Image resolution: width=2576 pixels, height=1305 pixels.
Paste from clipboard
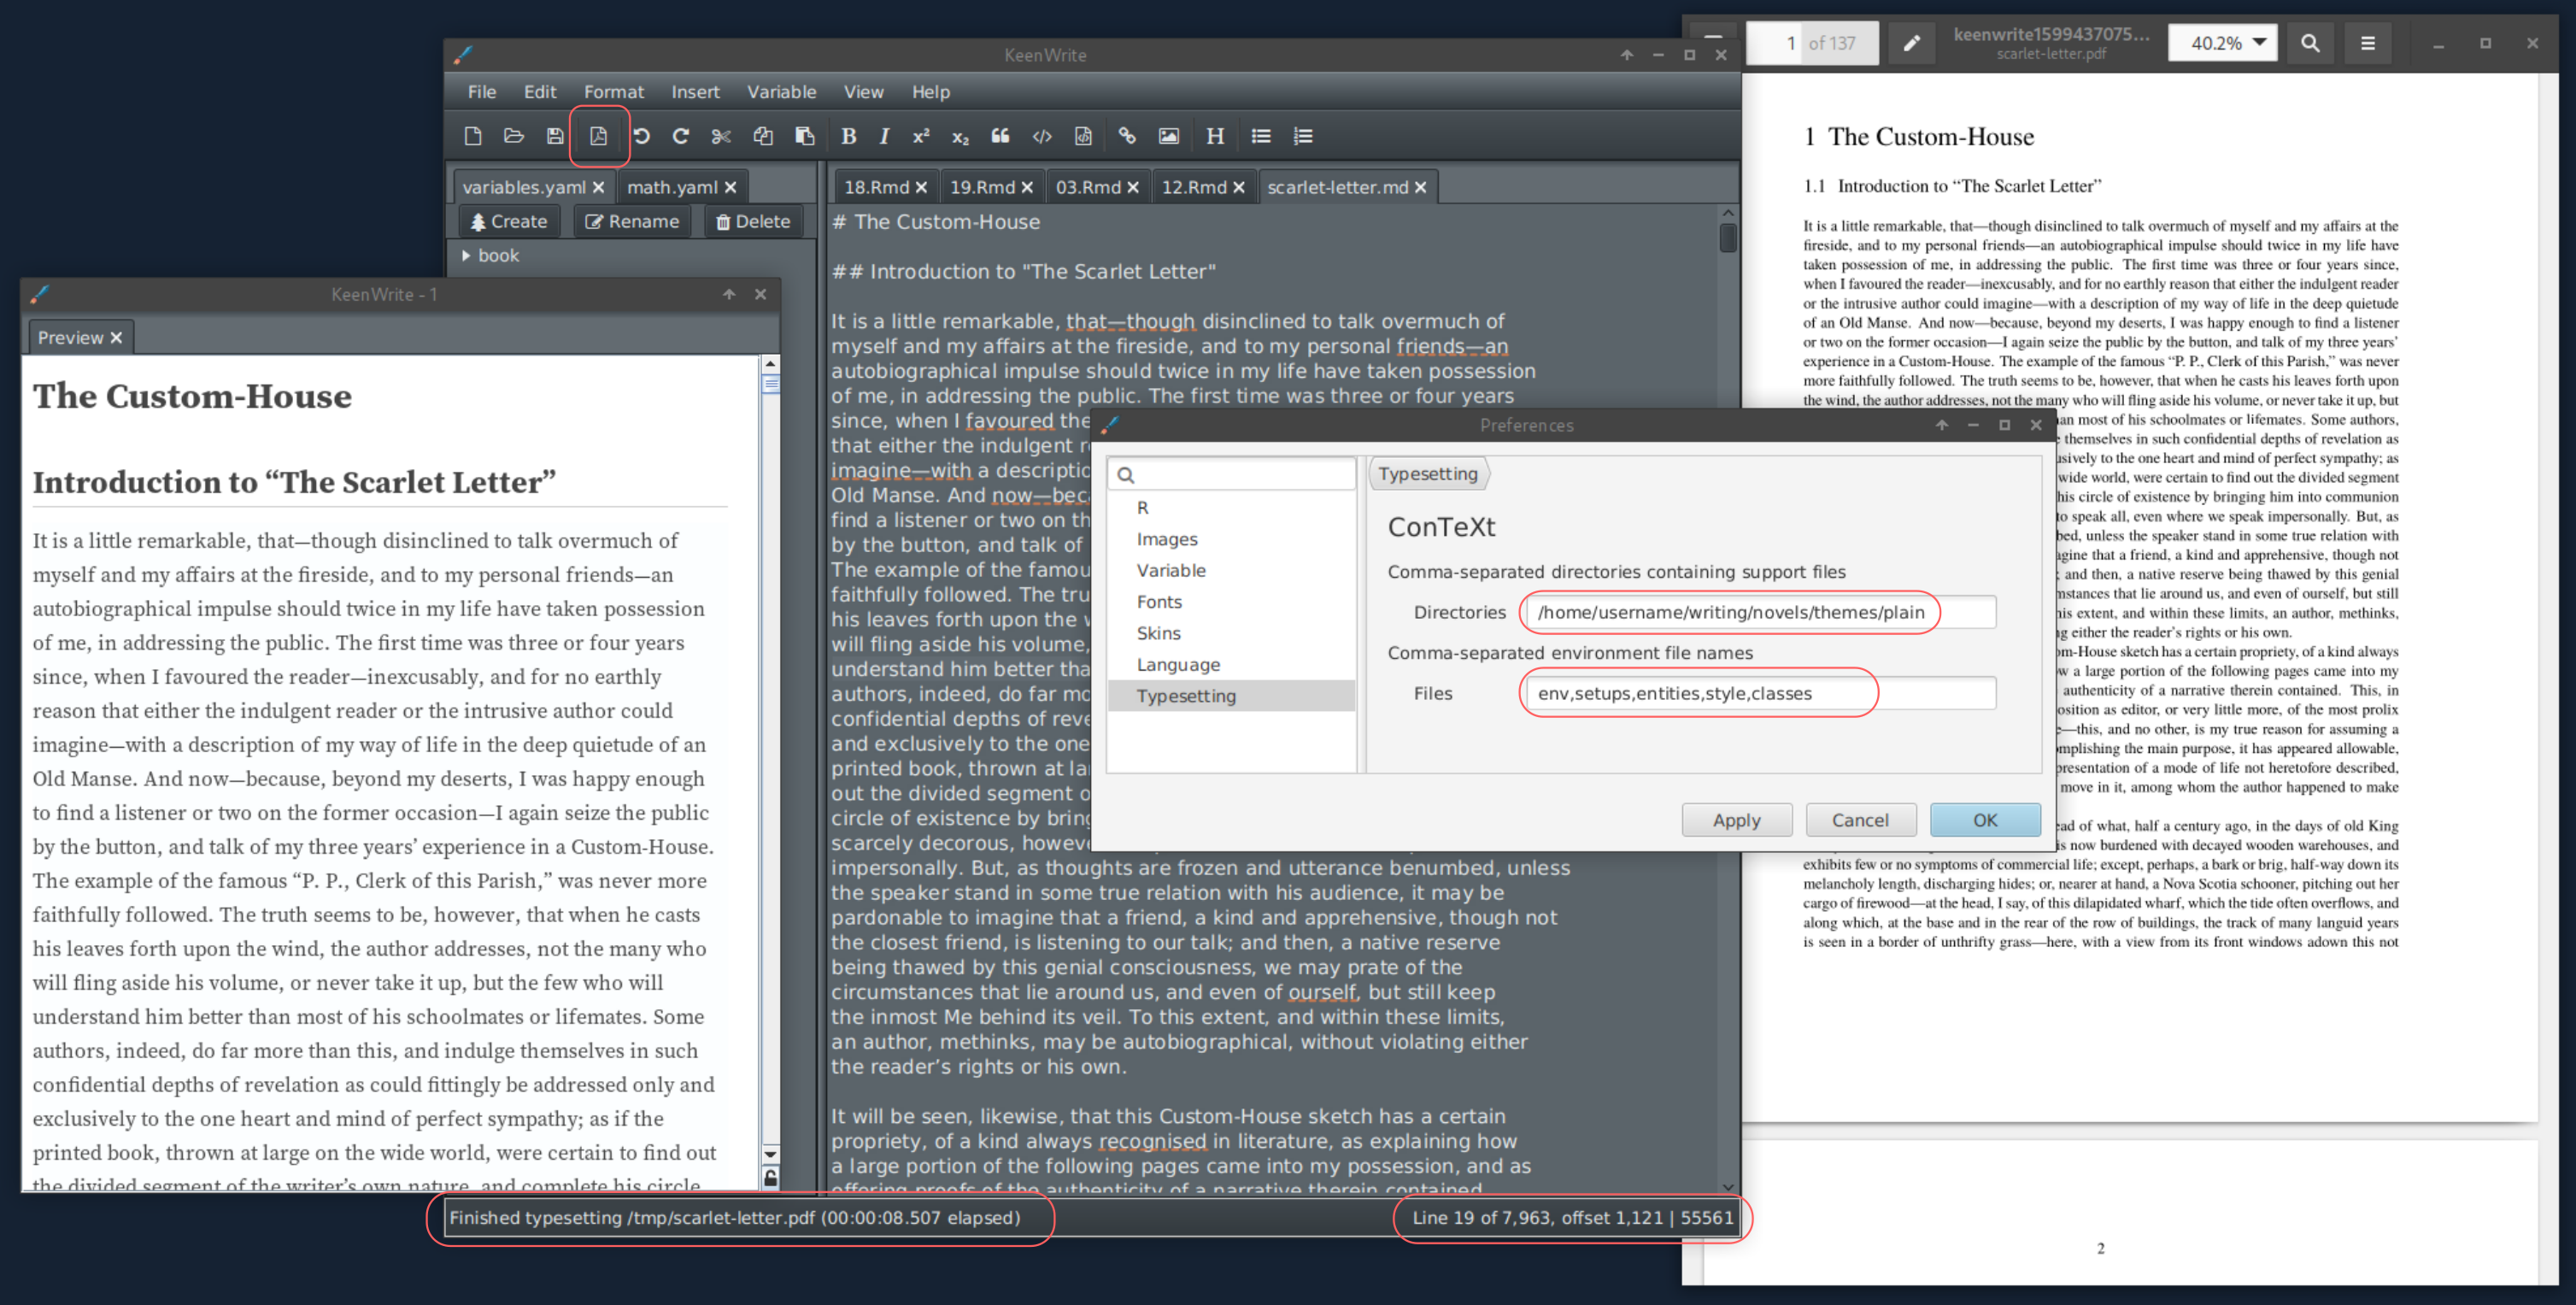coord(804,136)
